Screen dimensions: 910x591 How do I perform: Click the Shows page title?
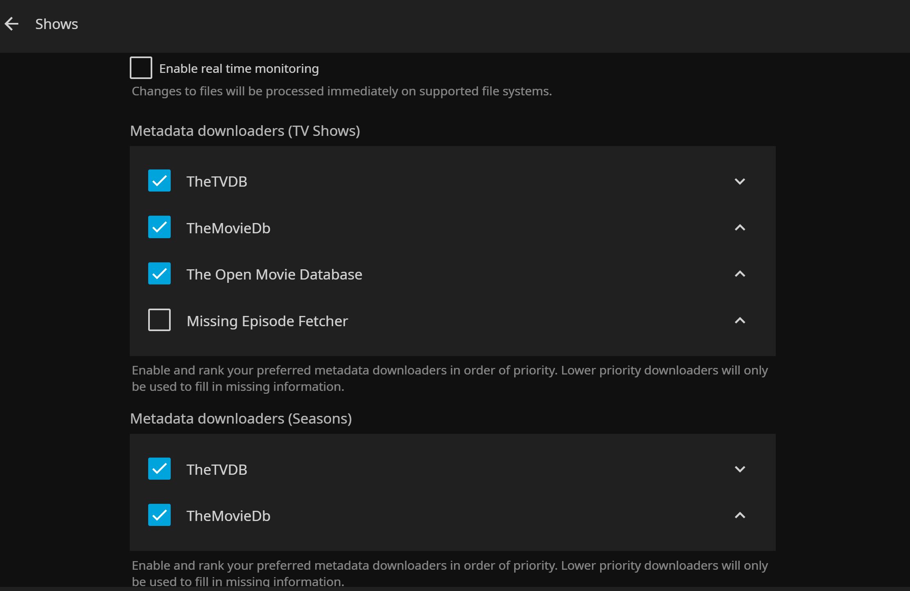coord(56,24)
